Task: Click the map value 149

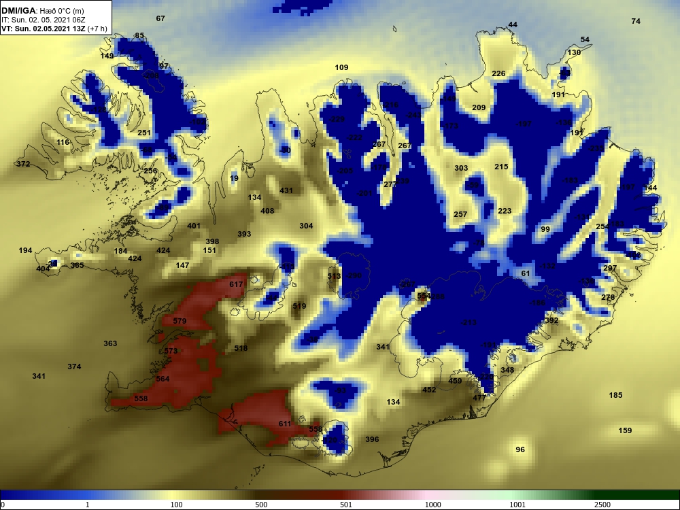Action: click(107, 56)
